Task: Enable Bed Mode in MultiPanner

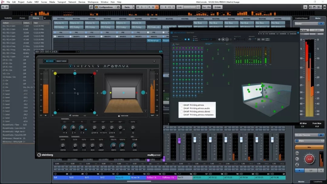Action: click(x=49, y=61)
